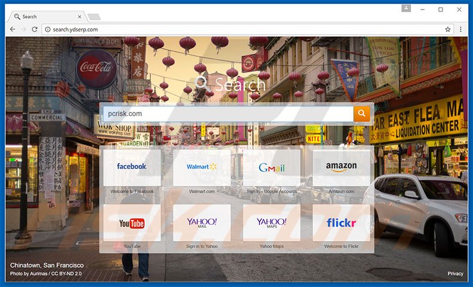Open the Walmart tile

(202, 167)
